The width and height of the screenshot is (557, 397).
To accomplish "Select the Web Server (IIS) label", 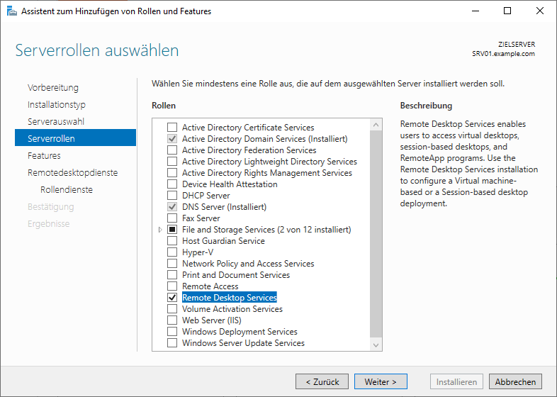I will (212, 320).
